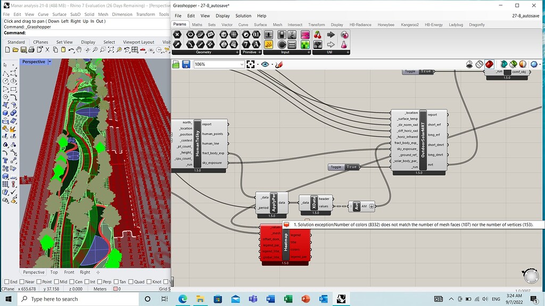
Task: Click the Zoom Extents icon in canvas toolbar
Action: pos(251,64)
